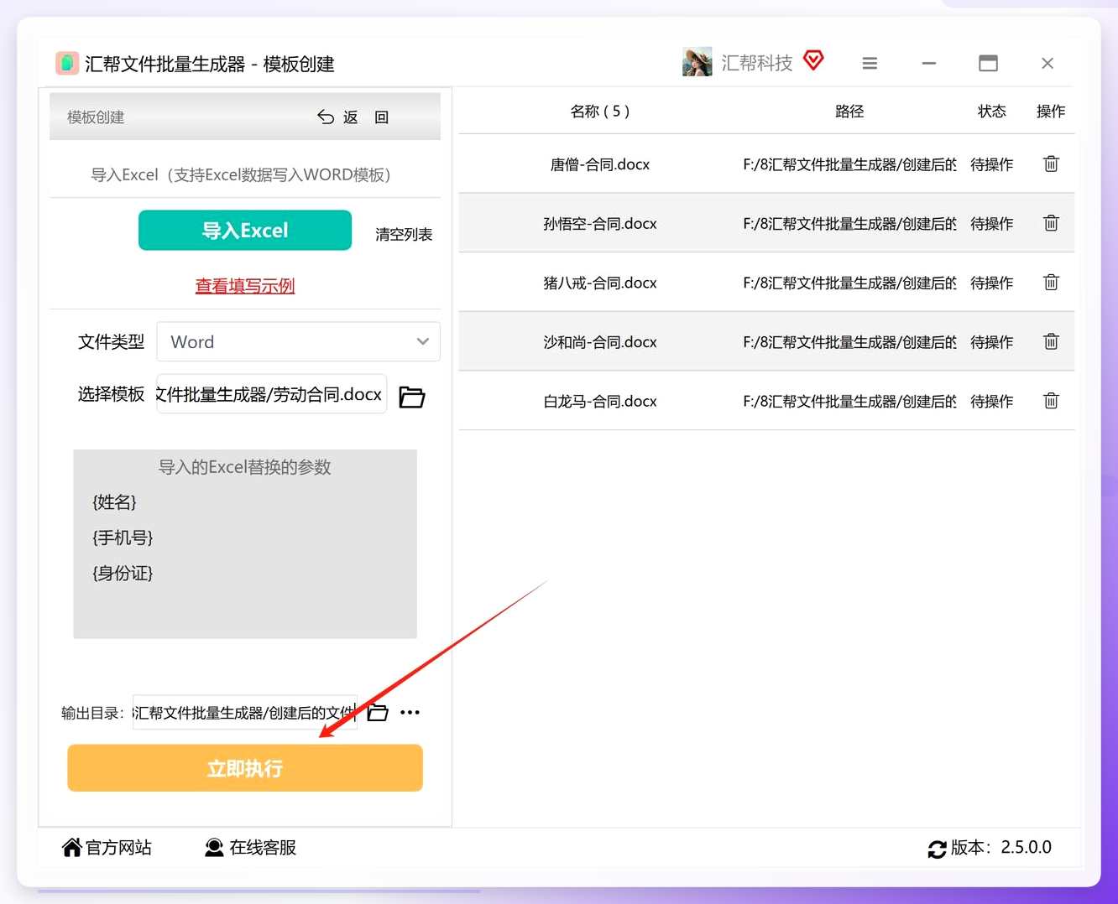
Task: Delete the 沙和尚-合同.docx row via trash icon
Action: (1051, 341)
